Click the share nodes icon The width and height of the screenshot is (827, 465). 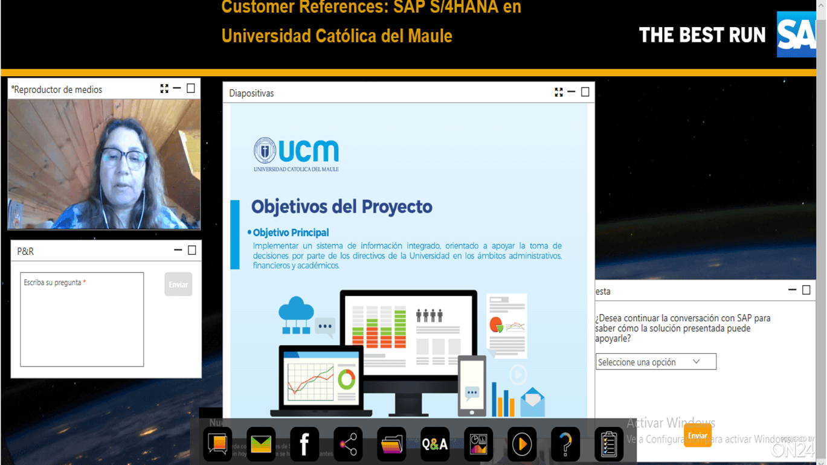[348, 444]
